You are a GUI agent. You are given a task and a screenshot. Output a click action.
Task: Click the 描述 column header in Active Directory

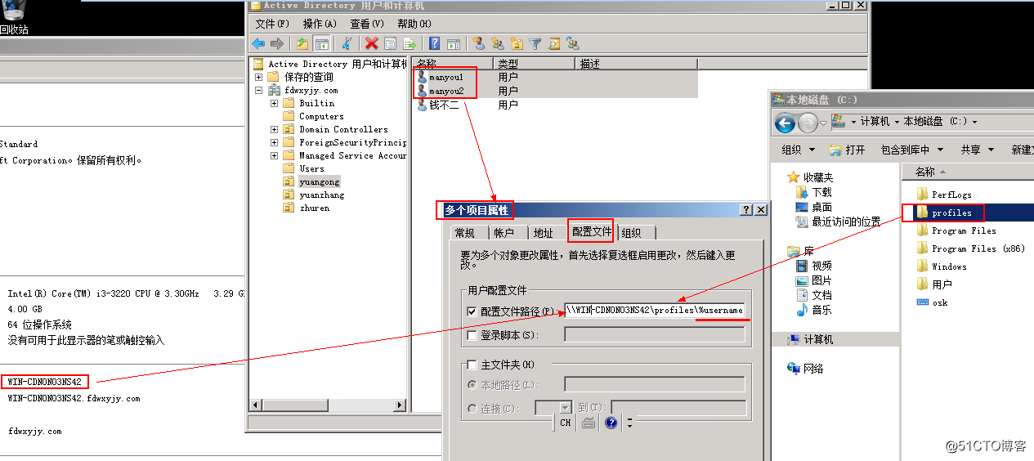637,63
